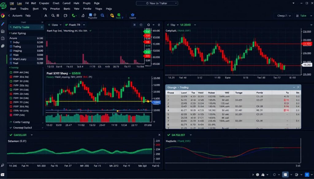314x179 pixels.
Task: Open the 'Tiops' menu in menu bar
Action: click(98, 9)
